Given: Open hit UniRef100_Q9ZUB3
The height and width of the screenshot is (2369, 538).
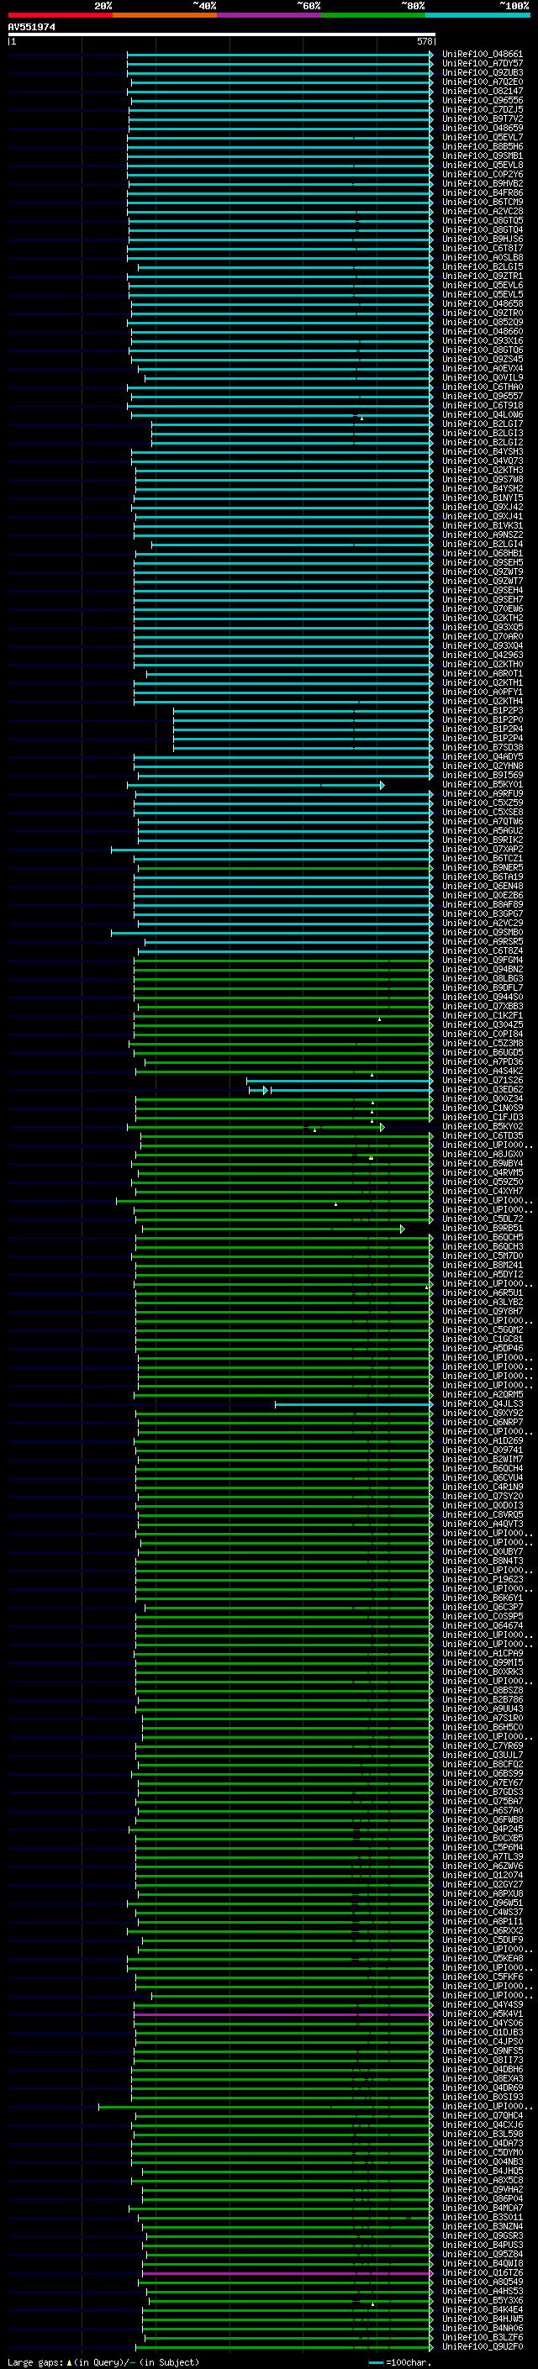Looking at the screenshot, I should tap(482, 72).
